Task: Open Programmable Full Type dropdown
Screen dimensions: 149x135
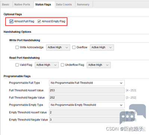Action: click(x=87, y=83)
